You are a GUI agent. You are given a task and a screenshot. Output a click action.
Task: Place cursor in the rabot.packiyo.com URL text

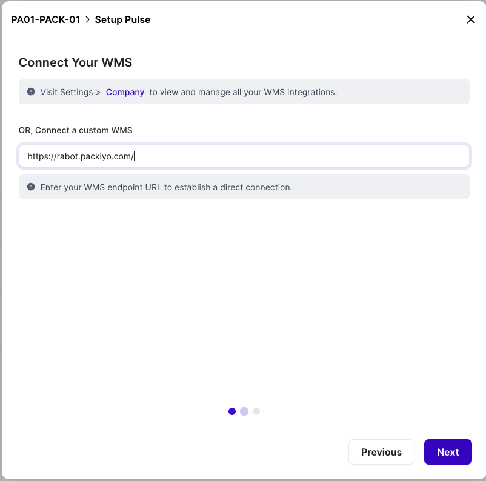pos(81,156)
